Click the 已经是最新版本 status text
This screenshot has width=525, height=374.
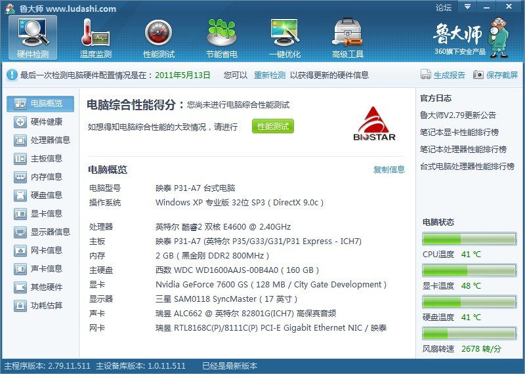230,366
